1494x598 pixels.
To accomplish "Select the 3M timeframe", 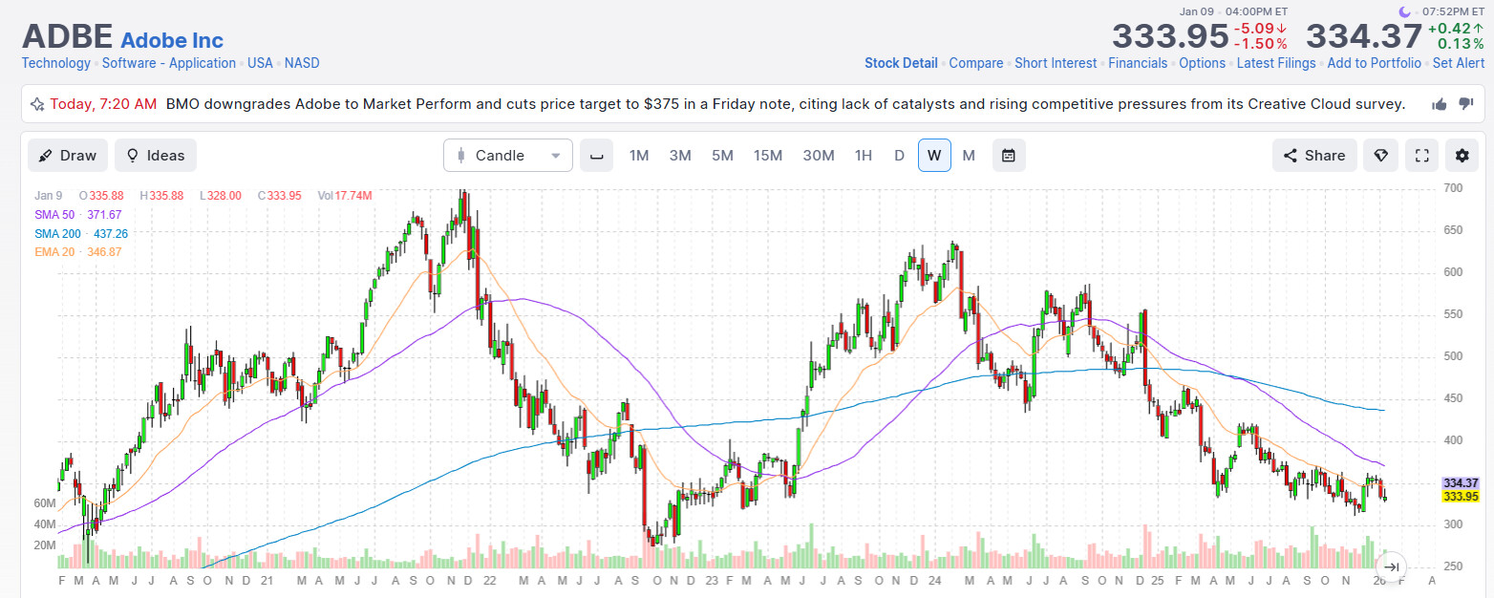I will 680,156.
